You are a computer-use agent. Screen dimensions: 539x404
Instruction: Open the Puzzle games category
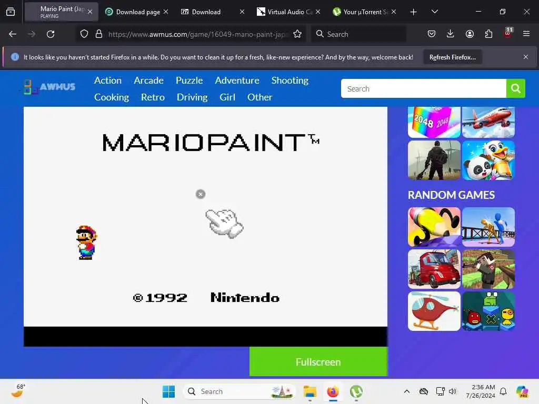(x=189, y=80)
